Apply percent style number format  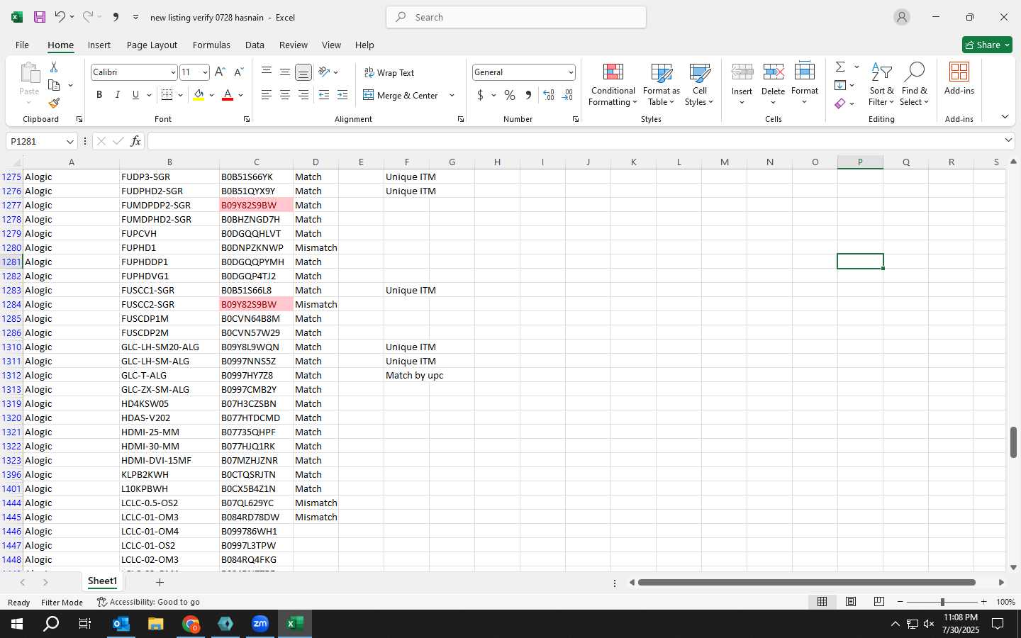tap(510, 95)
